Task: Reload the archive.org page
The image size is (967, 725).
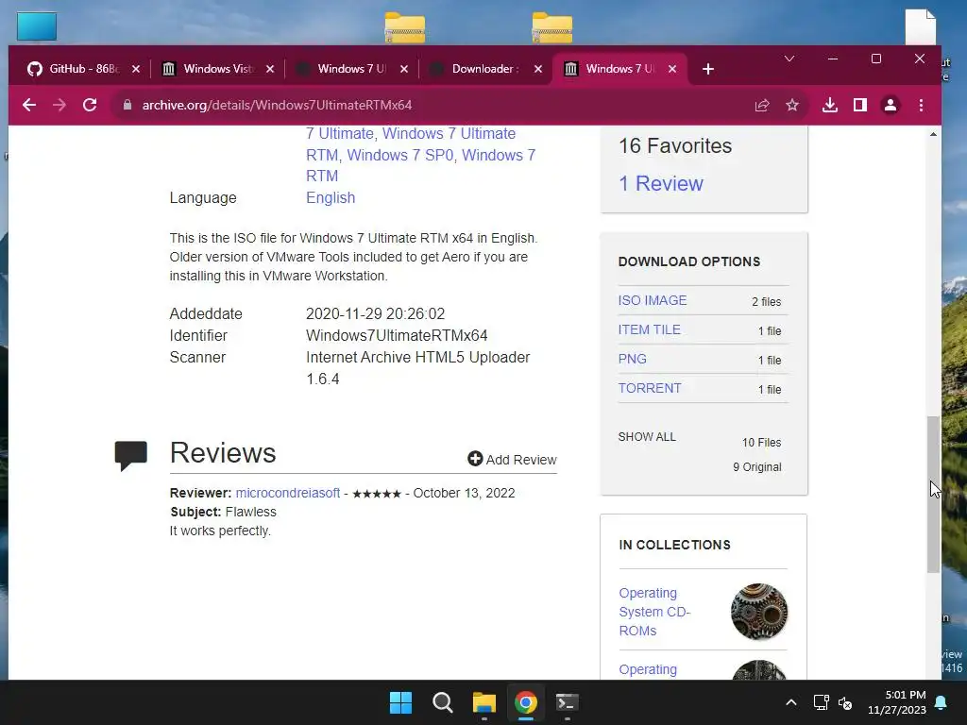Action: coord(90,105)
